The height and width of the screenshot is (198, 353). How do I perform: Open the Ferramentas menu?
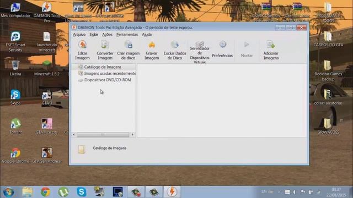pos(127,35)
